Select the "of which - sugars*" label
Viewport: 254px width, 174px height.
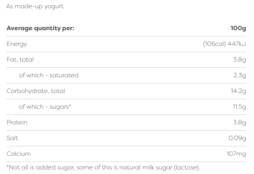tap(45, 107)
